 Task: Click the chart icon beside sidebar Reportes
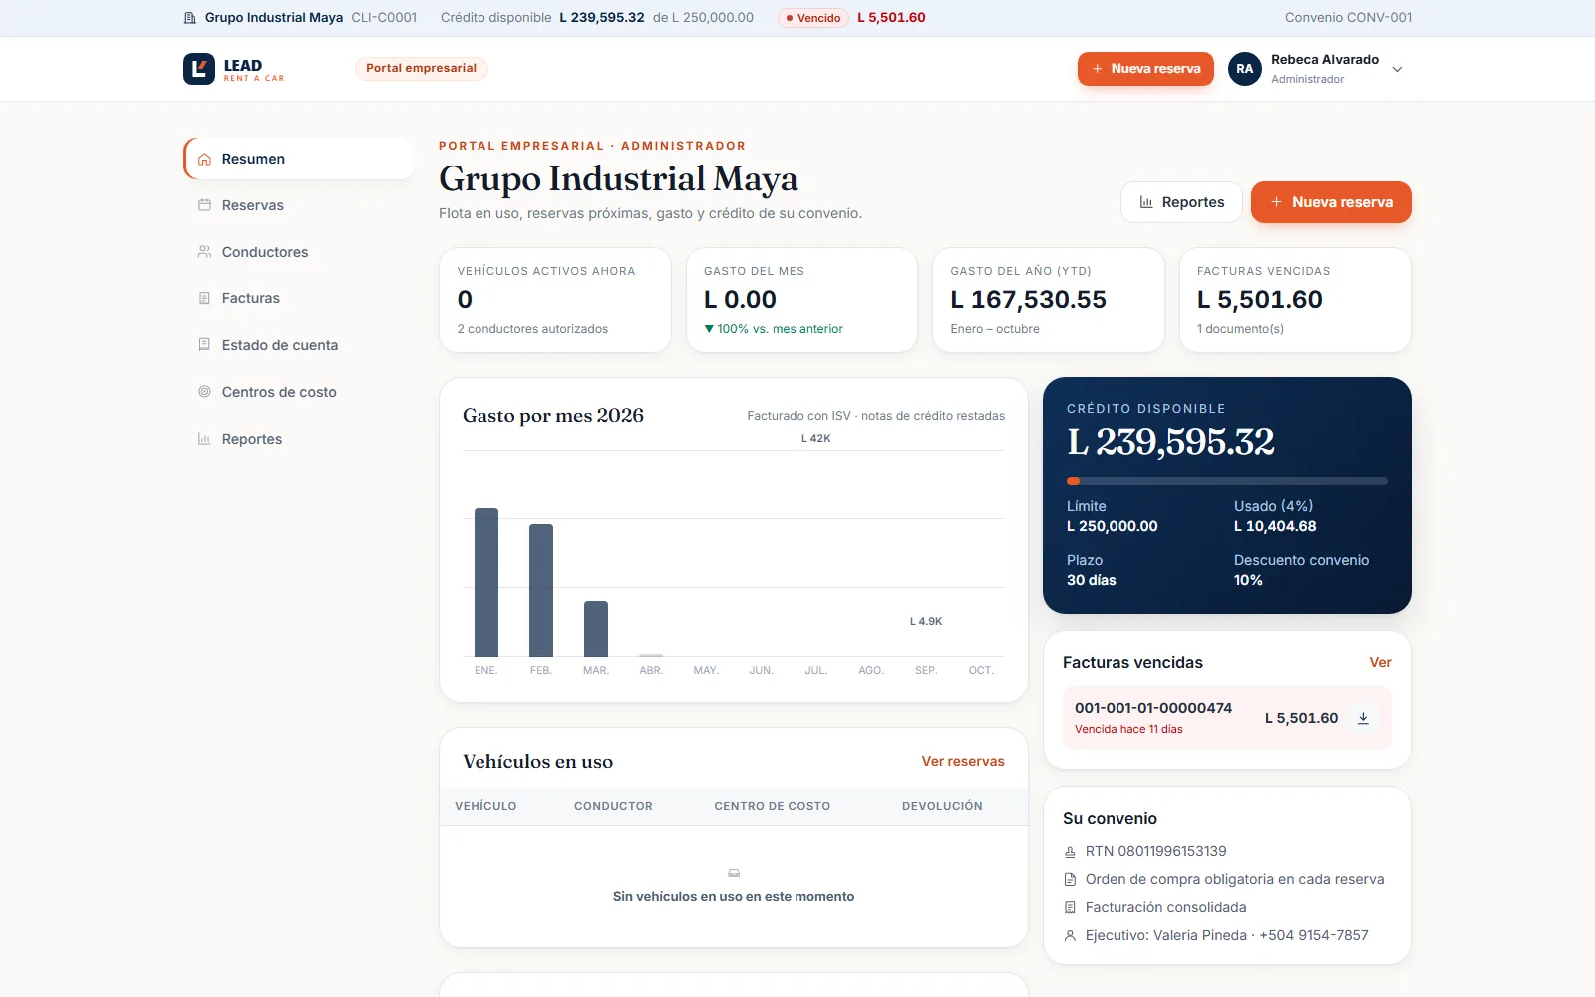204,439
